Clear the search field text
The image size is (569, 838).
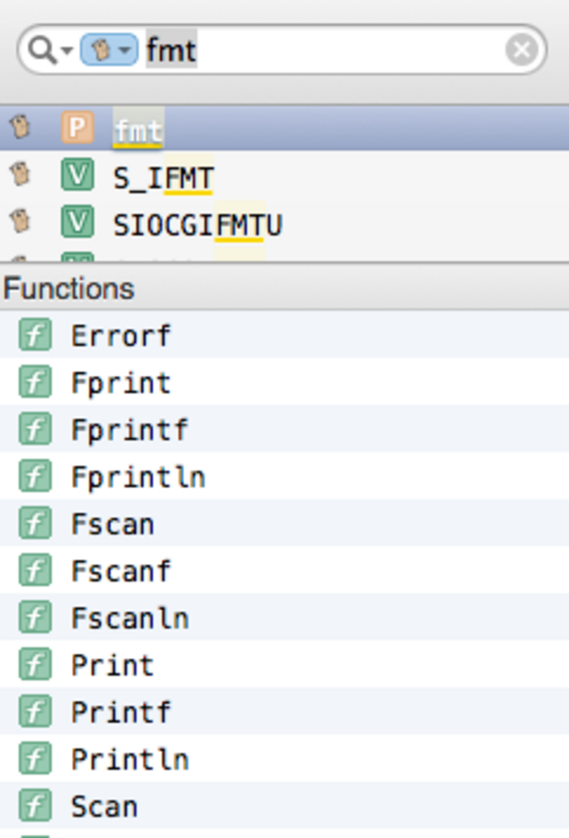click(x=521, y=50)
